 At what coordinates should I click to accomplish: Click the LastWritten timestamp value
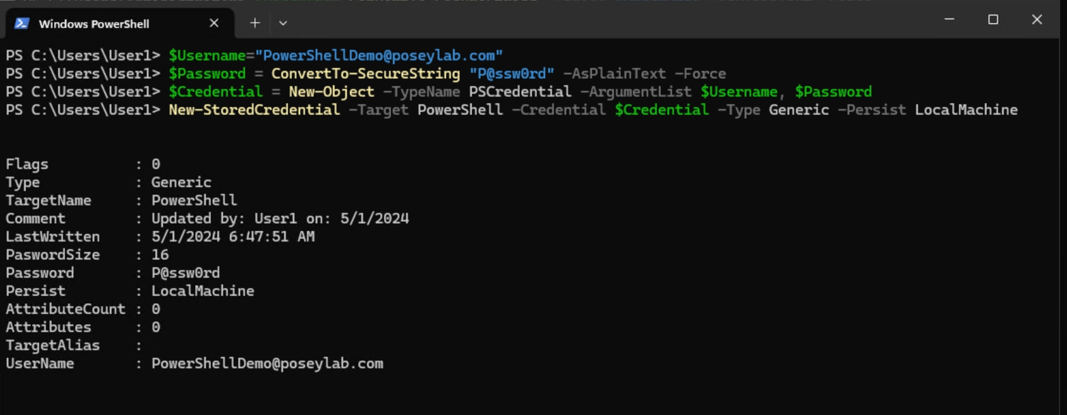(233, 236)
